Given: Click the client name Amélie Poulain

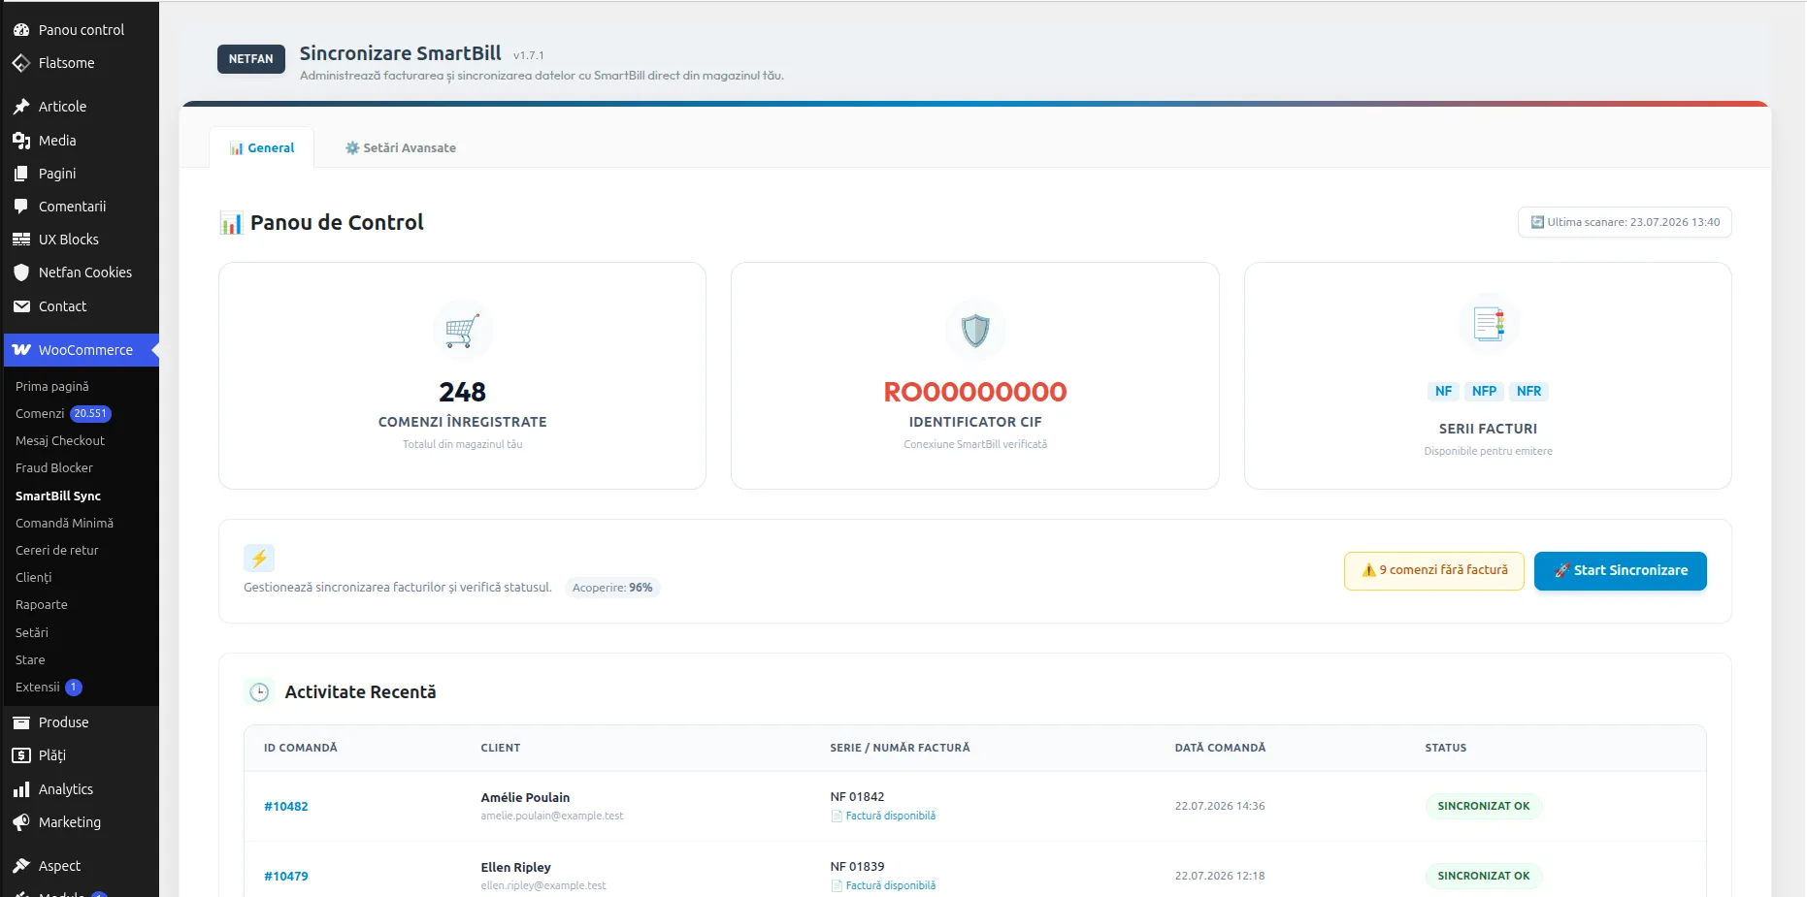Looking at the screenshot, I should tap(525, 797).
